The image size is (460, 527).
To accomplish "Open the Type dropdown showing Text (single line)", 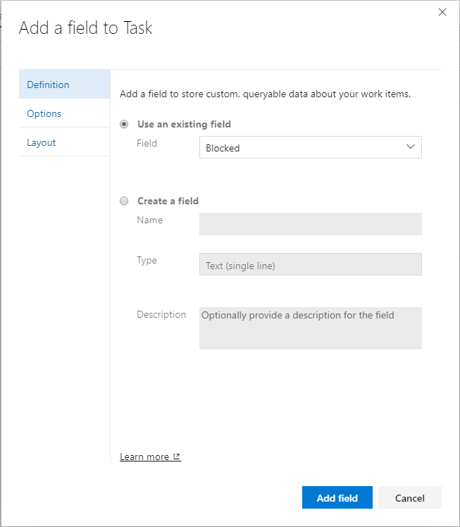I will click(310, 265).
